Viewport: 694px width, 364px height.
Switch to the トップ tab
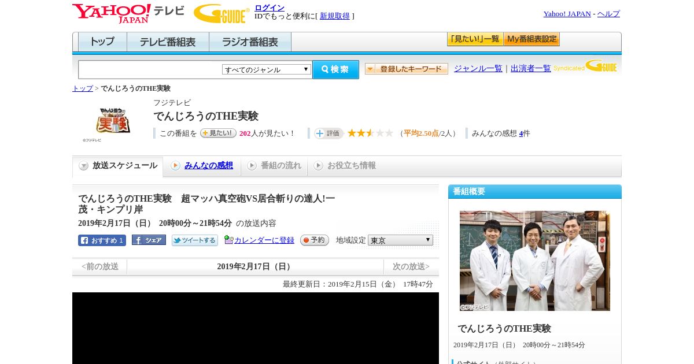(102, 42)
